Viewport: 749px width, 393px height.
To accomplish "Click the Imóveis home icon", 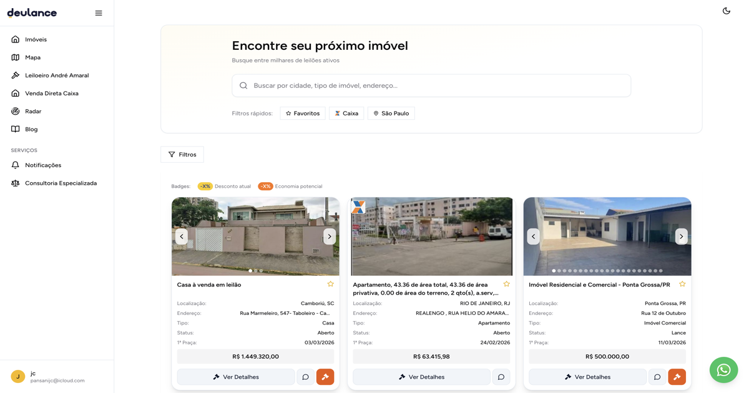I will click(x=16, y=39).
